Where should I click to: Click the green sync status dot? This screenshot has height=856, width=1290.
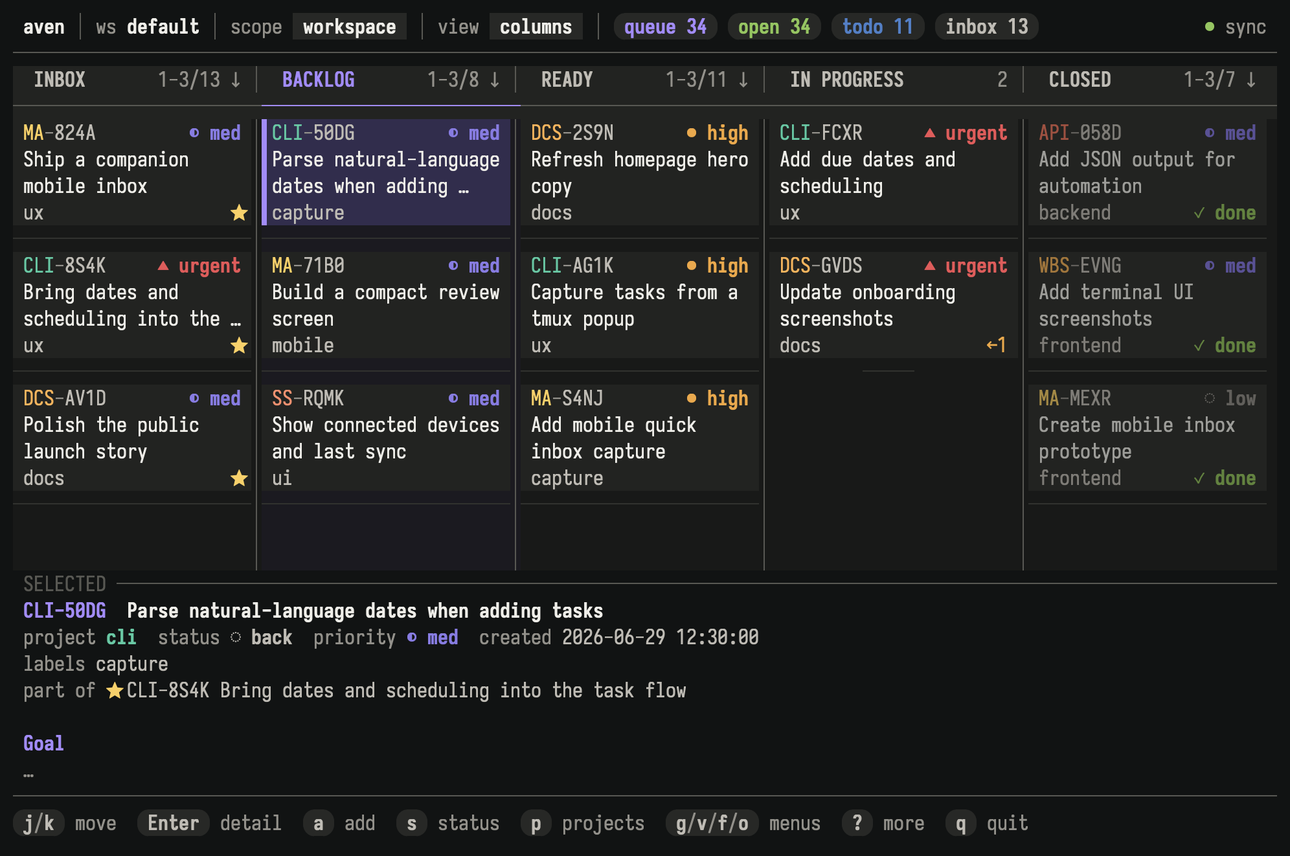click(1210, 27)
